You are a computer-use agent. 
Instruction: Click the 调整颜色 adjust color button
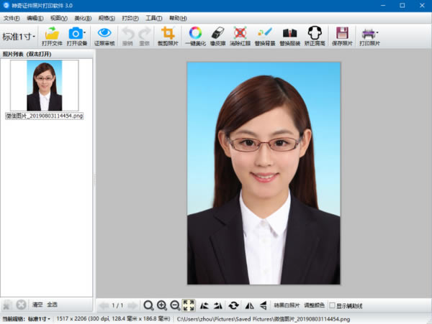pos(314,305)
